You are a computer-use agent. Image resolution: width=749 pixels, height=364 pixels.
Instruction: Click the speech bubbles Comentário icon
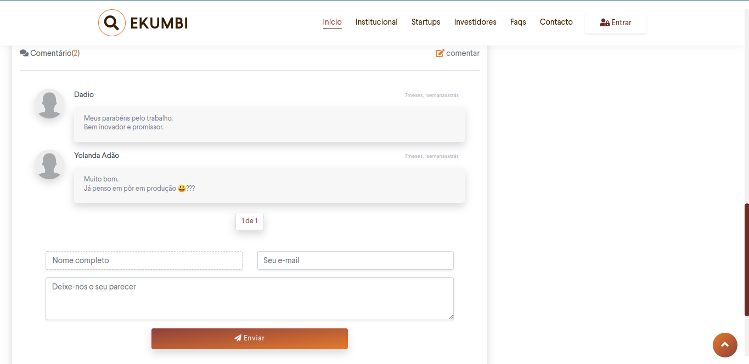point(24,53)
